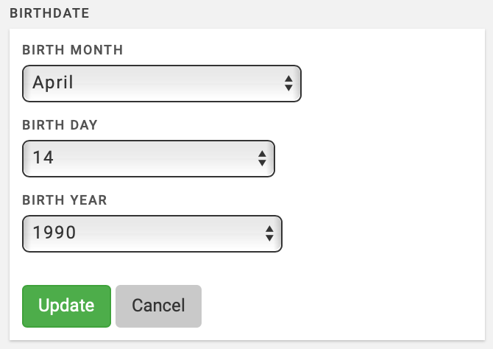The width and height of the screenshot is (493, 349).
Task: Click up arrow on Birth Year select
Action: coord(269,228)
